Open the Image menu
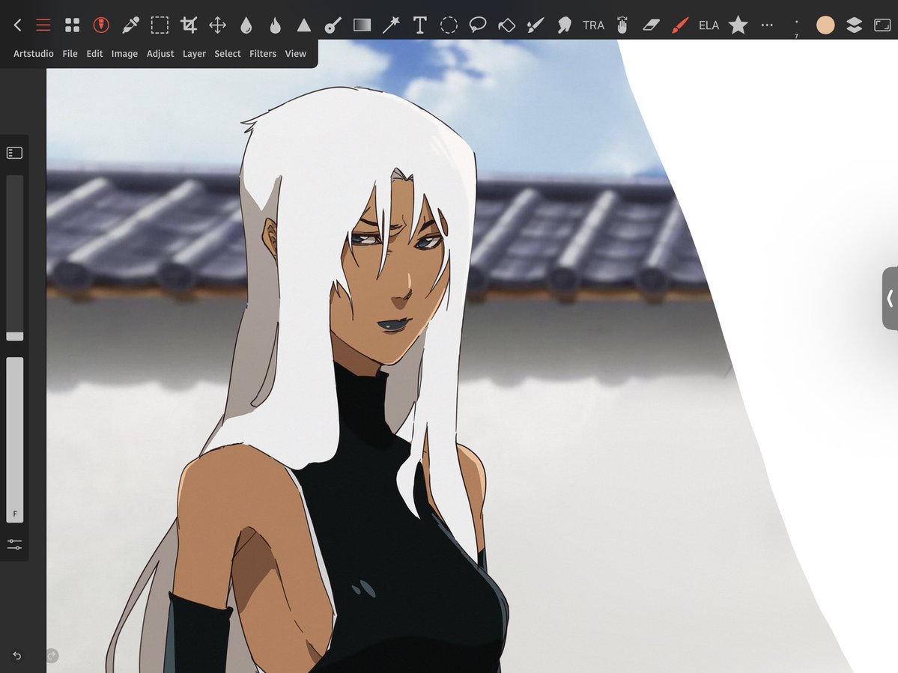The height and width of the screenshot is (673, 898). pyautogui.click(x=124, y=54)
